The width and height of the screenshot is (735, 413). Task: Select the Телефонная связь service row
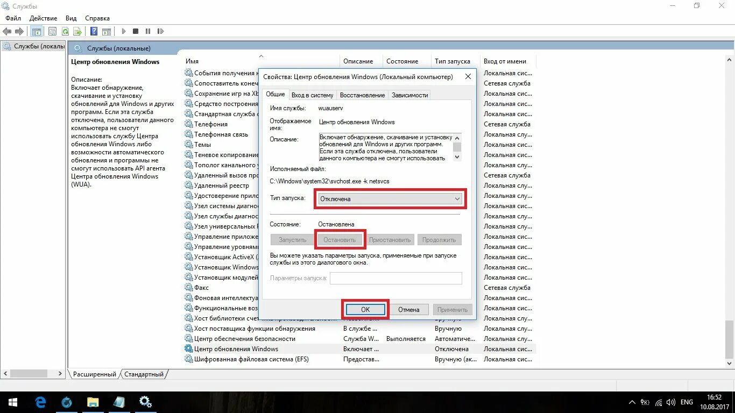[x=221, y=134]
